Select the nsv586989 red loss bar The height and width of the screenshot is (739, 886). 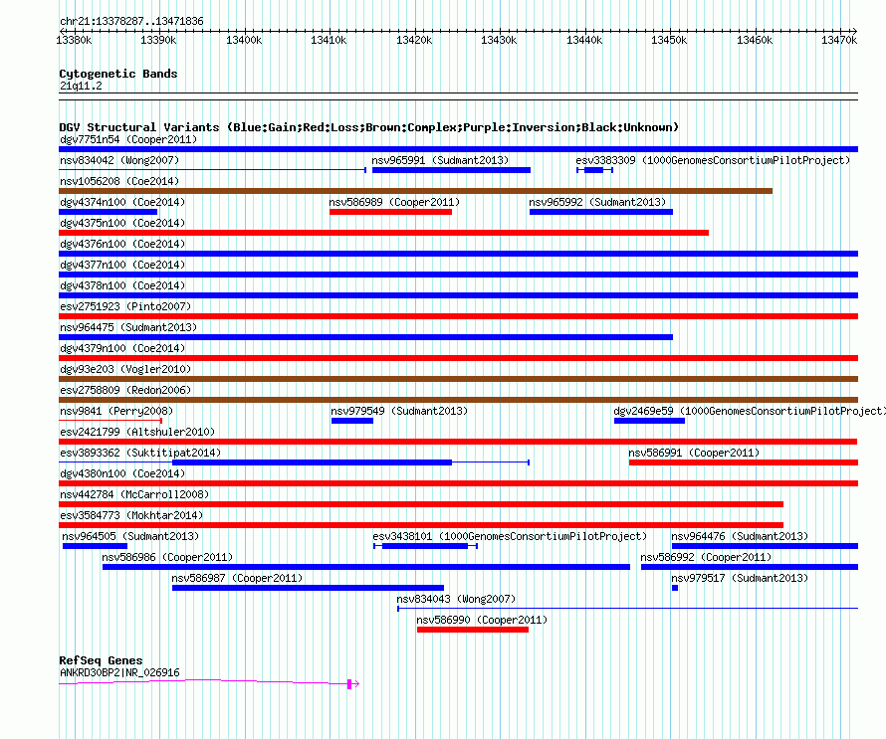tap(390, 212)
